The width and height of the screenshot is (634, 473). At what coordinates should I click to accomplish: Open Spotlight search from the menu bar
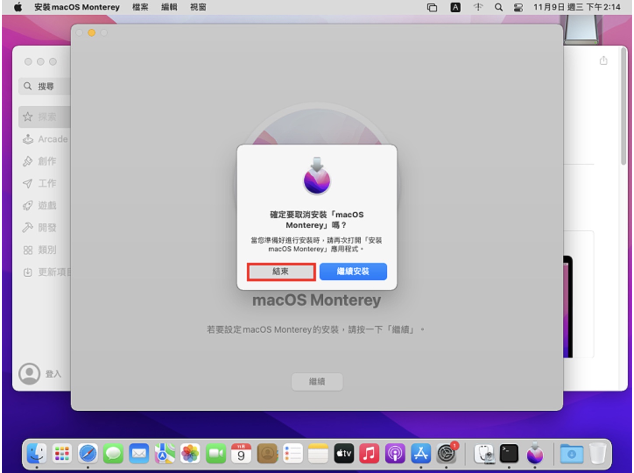pyautogui.click(x=498, y=7)
